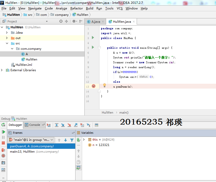Open the Refactor menu
Viewport: 216px width, 182px height.
click(77, 8)
